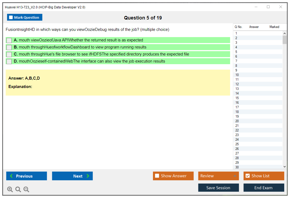The image size is (291, 199).
Task: Check answer option B about Hue Dashboard
Action: coord(9,47)
